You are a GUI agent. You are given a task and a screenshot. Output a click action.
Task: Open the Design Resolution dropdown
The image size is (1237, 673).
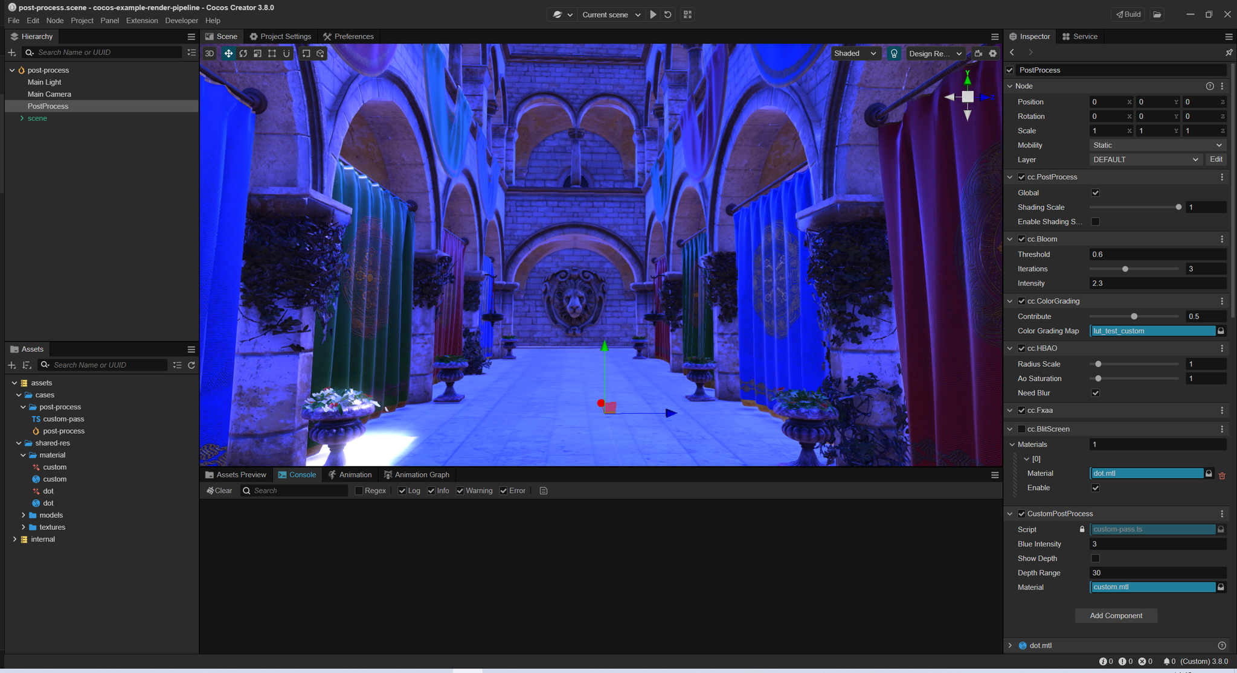[935, 54]
